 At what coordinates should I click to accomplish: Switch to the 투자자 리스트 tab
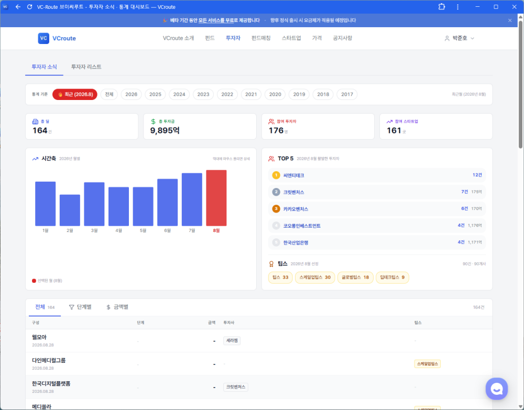86,67
